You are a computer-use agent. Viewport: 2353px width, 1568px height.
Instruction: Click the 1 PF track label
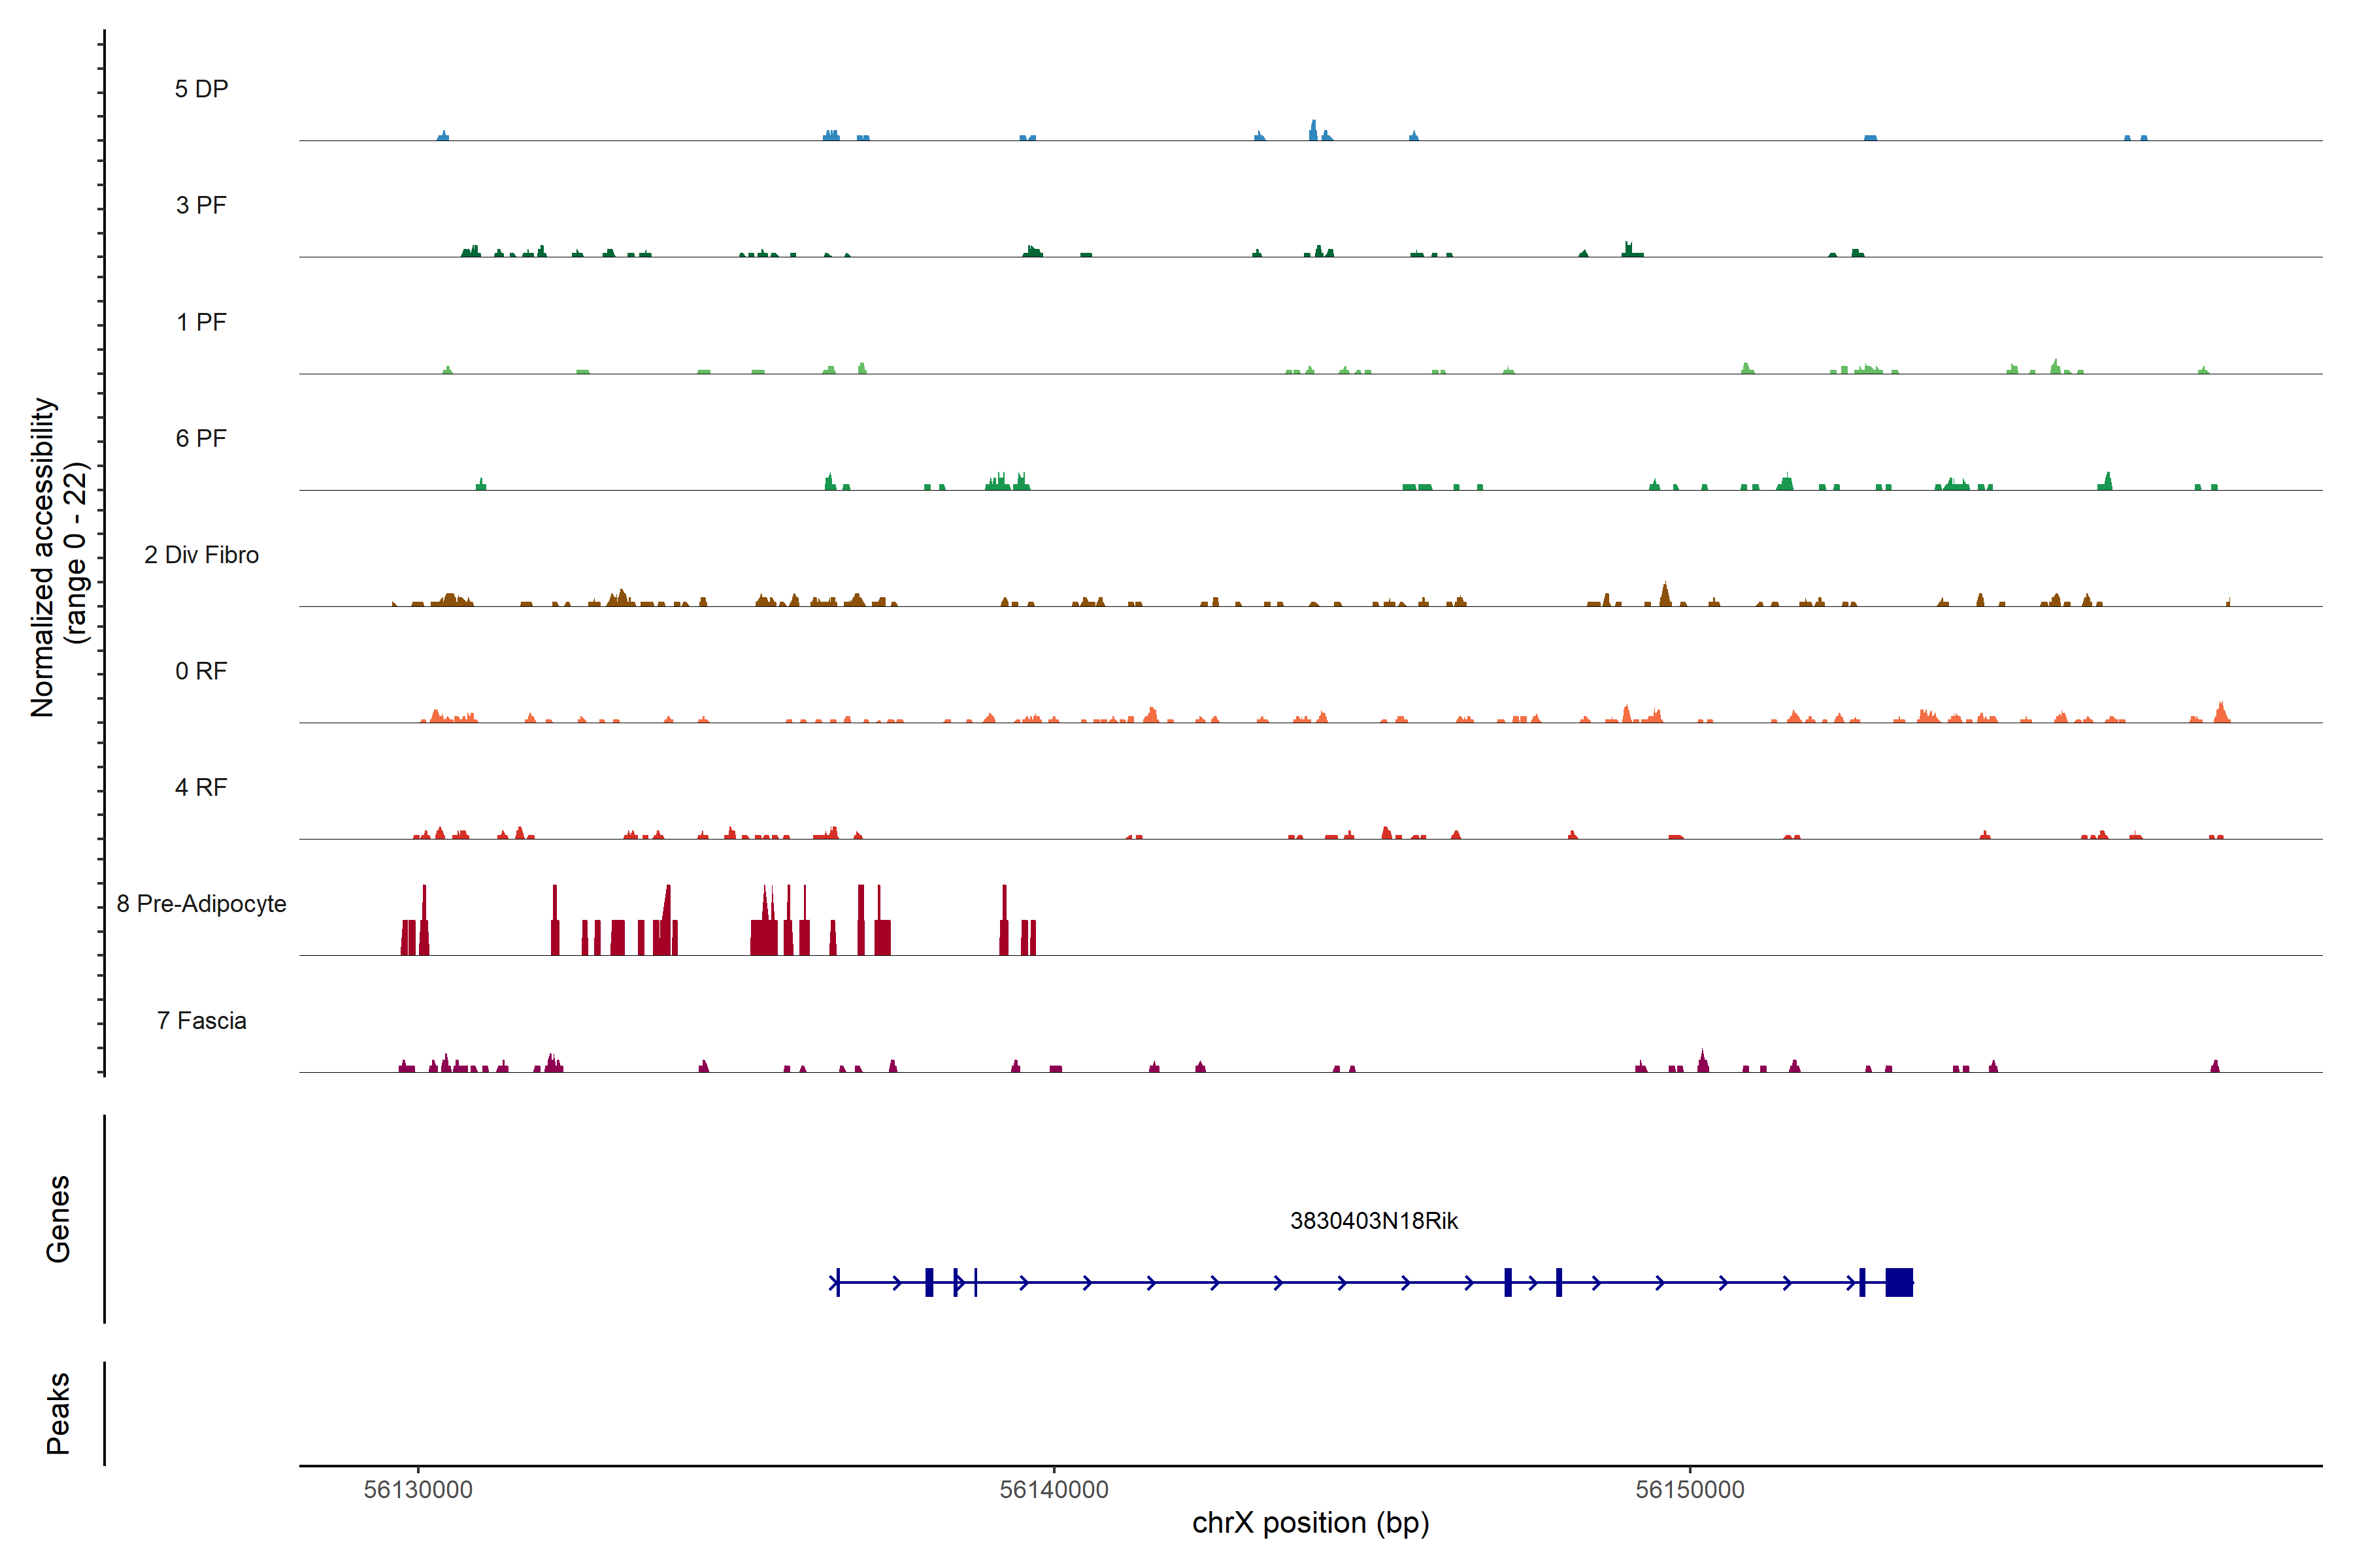click(201, 322)
